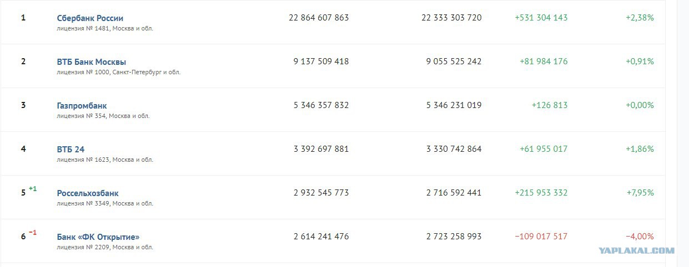689x267 pixels.
Task: Select the Россельхозбанк link
Action: [x=88, y=193]
